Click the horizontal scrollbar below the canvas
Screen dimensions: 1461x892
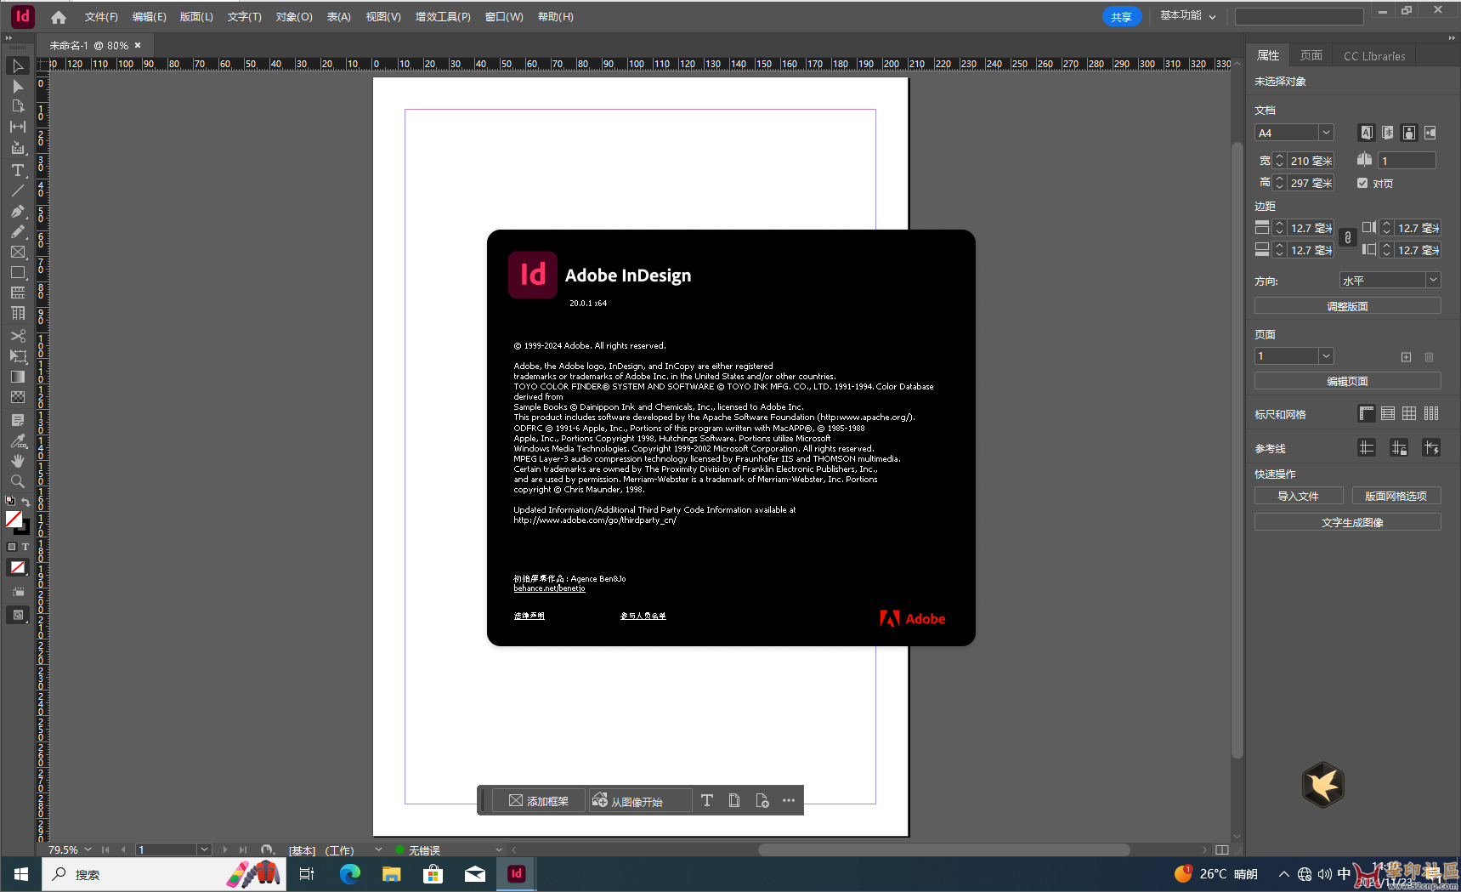[943, 849]
